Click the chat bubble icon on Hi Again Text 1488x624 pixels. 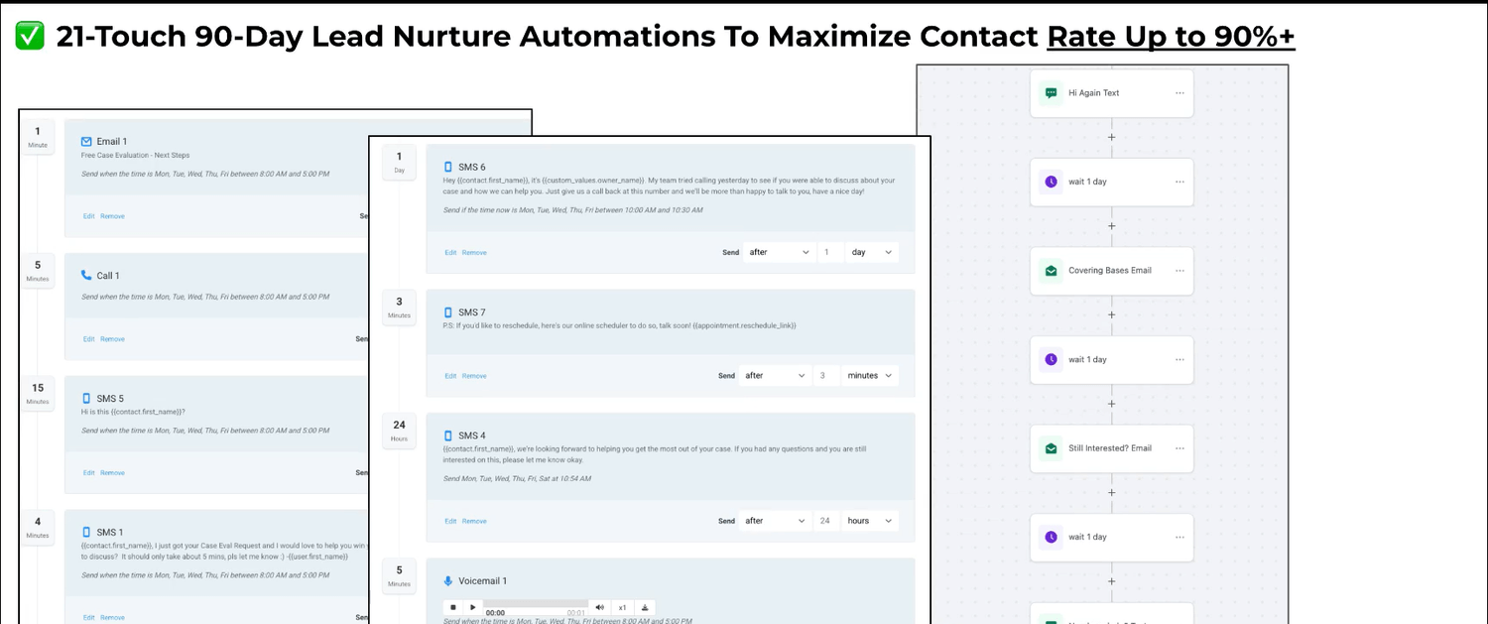tap(1050, 93)
